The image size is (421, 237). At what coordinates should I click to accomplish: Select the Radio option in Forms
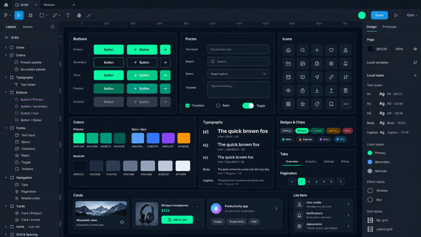pos(218,106)
